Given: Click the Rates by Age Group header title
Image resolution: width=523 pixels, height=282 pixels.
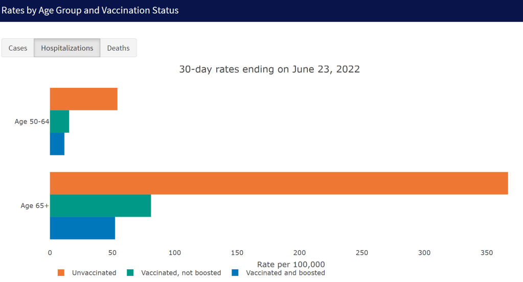Looking at the screenshot, I should pos(90,10).
